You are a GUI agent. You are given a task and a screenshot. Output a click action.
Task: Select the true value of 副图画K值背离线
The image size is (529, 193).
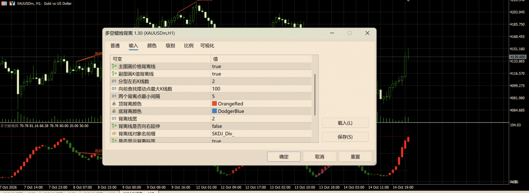(217, 74)
